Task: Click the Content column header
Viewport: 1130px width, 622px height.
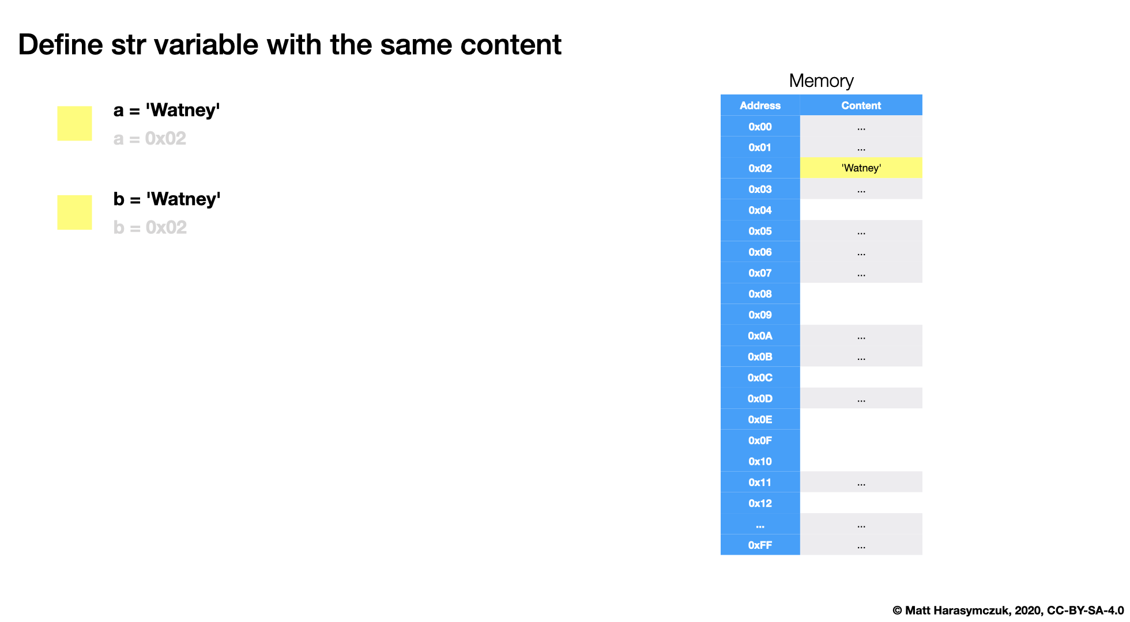Action: click(861, 105)
